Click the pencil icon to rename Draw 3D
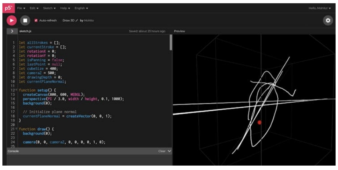The width and height of the screenshot is (338, 170). pos(76,20)
